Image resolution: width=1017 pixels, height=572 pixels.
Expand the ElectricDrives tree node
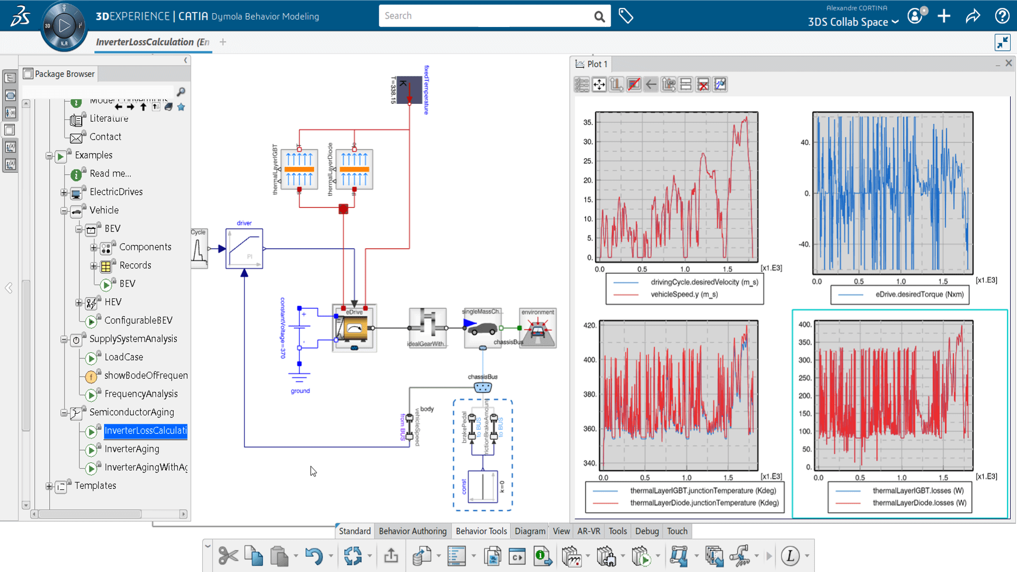tap(64, 192)
